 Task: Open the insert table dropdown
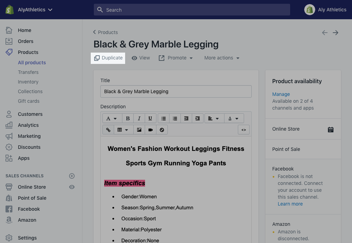tap(124, 130)
